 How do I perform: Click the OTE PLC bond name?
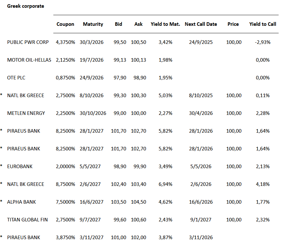[x=16, y=77]
